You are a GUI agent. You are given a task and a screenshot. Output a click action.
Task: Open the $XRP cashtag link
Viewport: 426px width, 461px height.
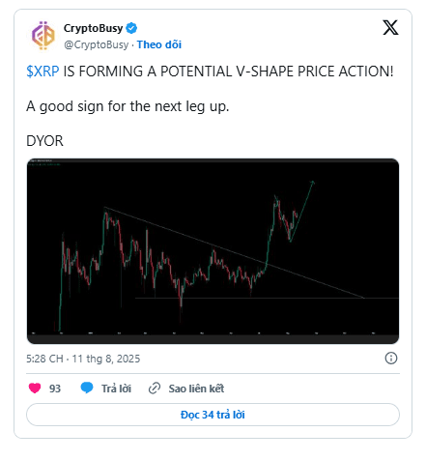tap(43, 72)
